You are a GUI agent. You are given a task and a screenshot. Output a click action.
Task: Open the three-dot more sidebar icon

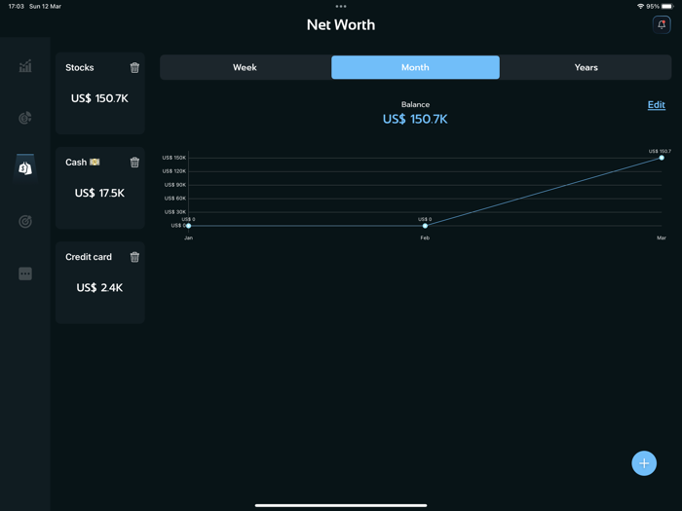tap(25, 274)
